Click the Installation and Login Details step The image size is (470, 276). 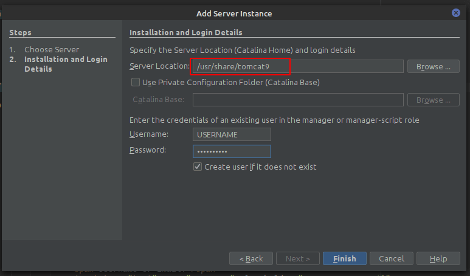(x=66, y=64)
